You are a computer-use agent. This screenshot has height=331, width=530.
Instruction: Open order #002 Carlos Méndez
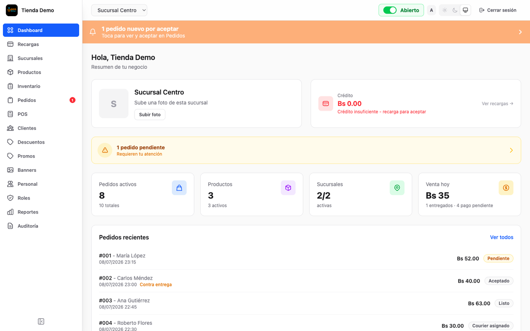(x=306, y=281)
